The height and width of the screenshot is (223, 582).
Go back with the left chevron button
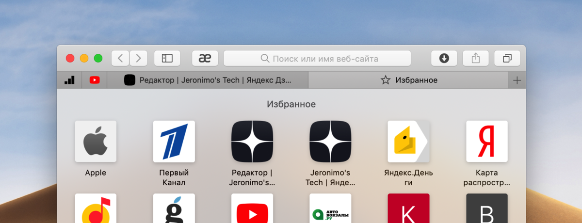(120, 58)
